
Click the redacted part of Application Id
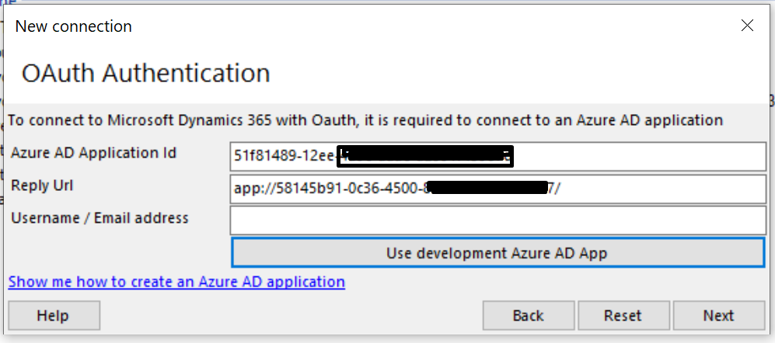(425, 157)
